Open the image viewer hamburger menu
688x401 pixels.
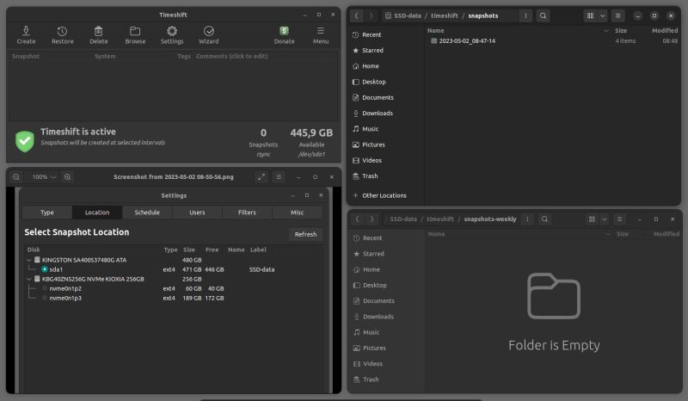pos(279,177)
